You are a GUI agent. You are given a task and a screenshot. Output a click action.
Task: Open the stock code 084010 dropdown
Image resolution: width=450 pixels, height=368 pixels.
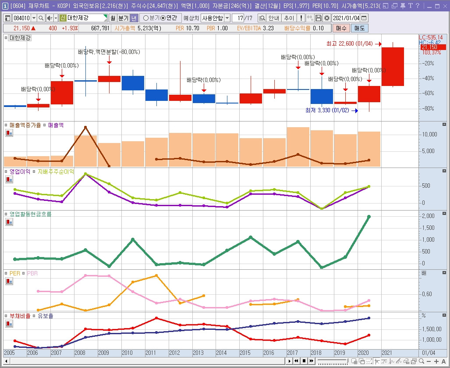point(34,18)
